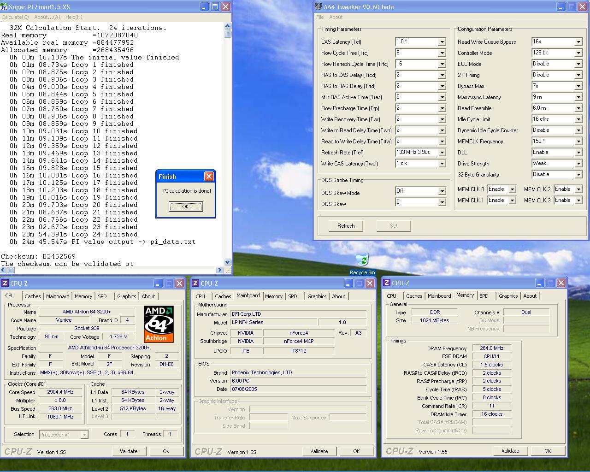
Task: Click the Z icon of the CPU-Z Memory window
Action: (x=387, y=283)
